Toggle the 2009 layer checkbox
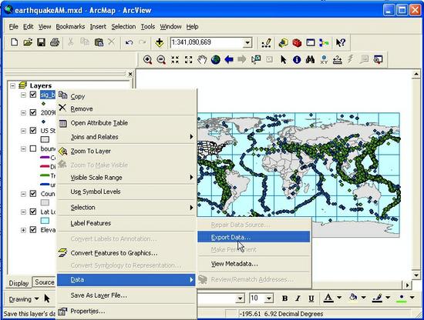The image size is (424, 320). click(33, 112)
